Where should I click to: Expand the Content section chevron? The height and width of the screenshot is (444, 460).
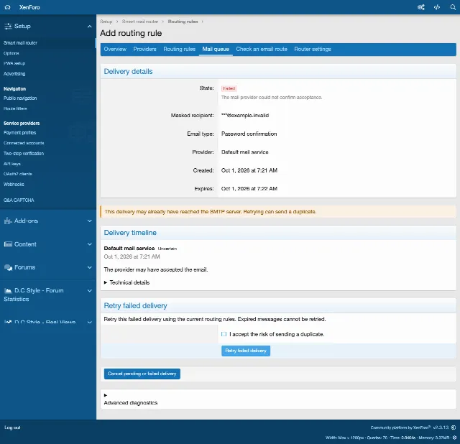tap(89, 244)
